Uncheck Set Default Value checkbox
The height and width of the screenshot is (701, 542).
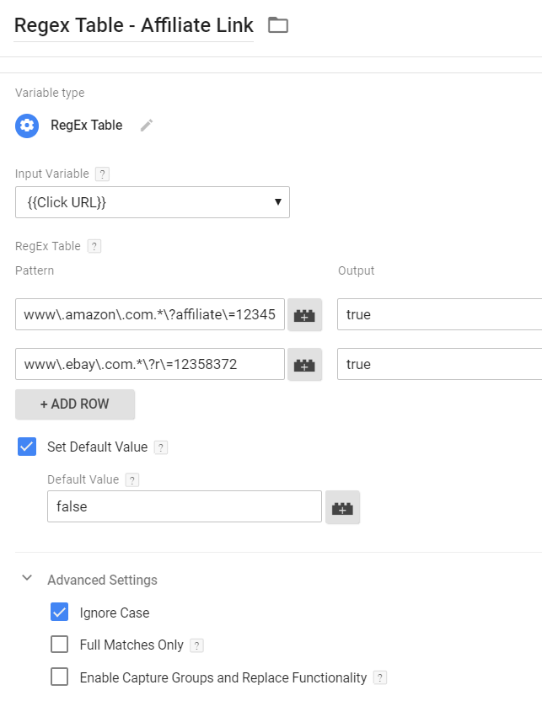tap(27, 447)
